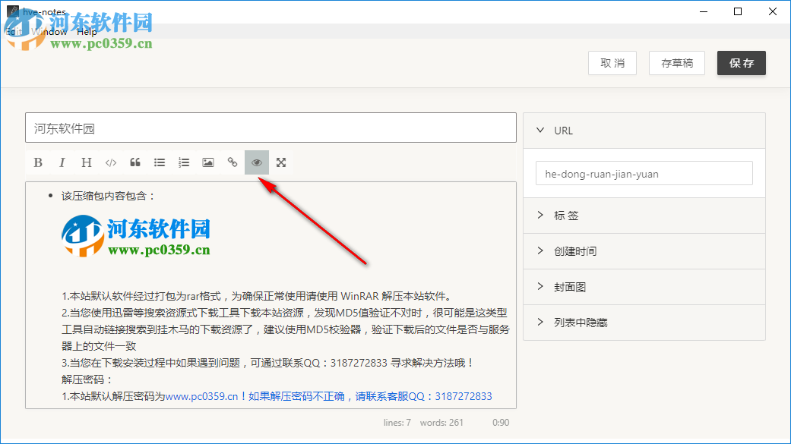Viewport: 791px width, 444px height.
Task: Save as draft with 存草稿
Action: point(677,63)
